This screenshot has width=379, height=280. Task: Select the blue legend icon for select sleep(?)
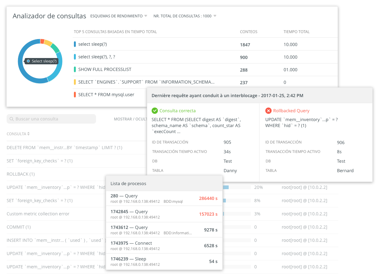point(74,44)
